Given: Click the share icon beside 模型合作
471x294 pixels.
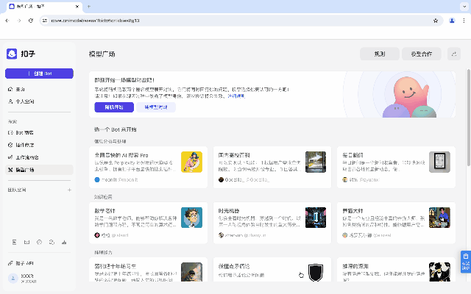Looking at the screenshot, I should (454, 54).
